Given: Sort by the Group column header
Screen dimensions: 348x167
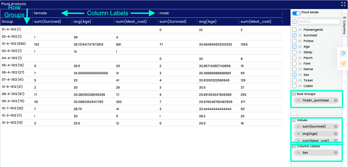Looking at the screenshot, I should tap(7, 22).
